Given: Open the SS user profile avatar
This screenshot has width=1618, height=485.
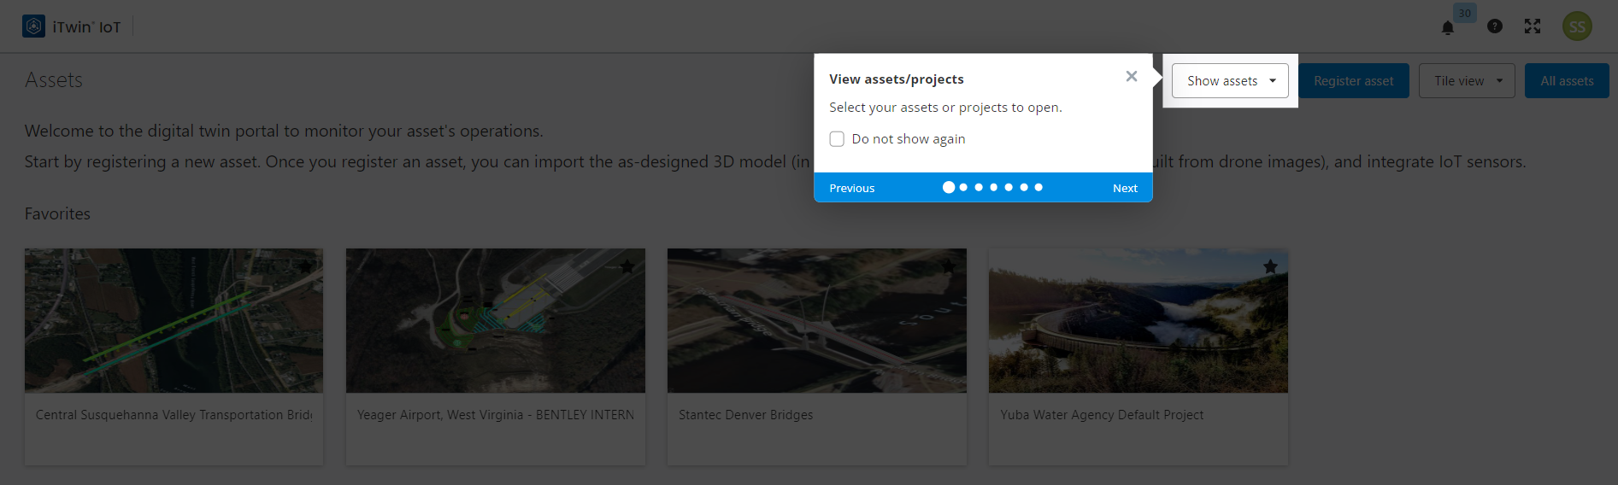Looking at the screenshot, I should 1577,26.
